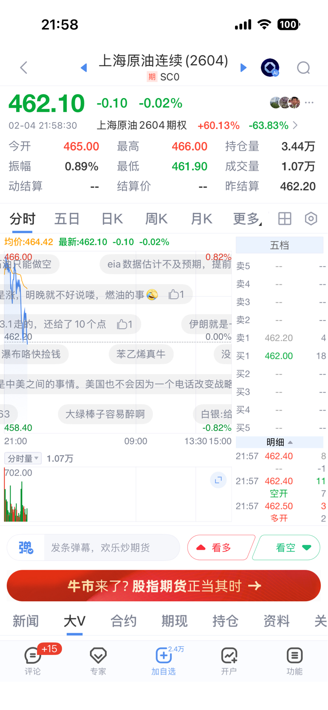Switch to 月K chart tab
This screenshot has height=710, width=328.
click(x=201, y=219)
